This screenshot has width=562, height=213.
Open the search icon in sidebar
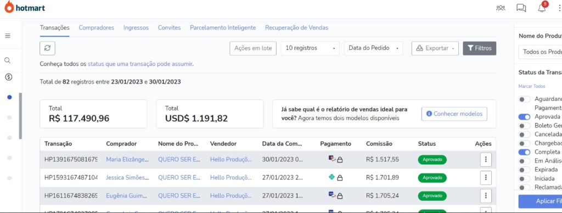point(7,60)
